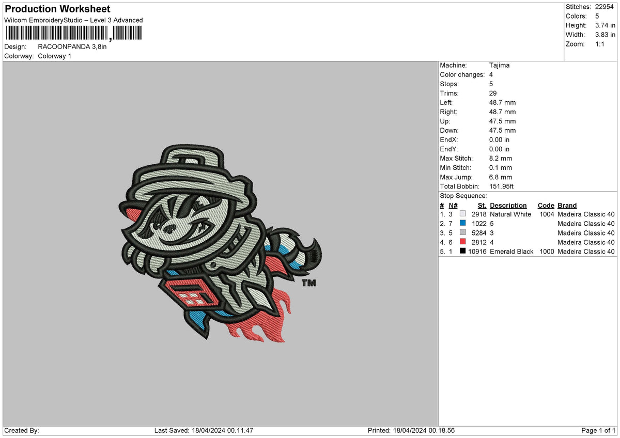This screenshot has height=438, width=620.
Task: Click the Total Bobbin value 151.95ft
Action: click(502, 186)
